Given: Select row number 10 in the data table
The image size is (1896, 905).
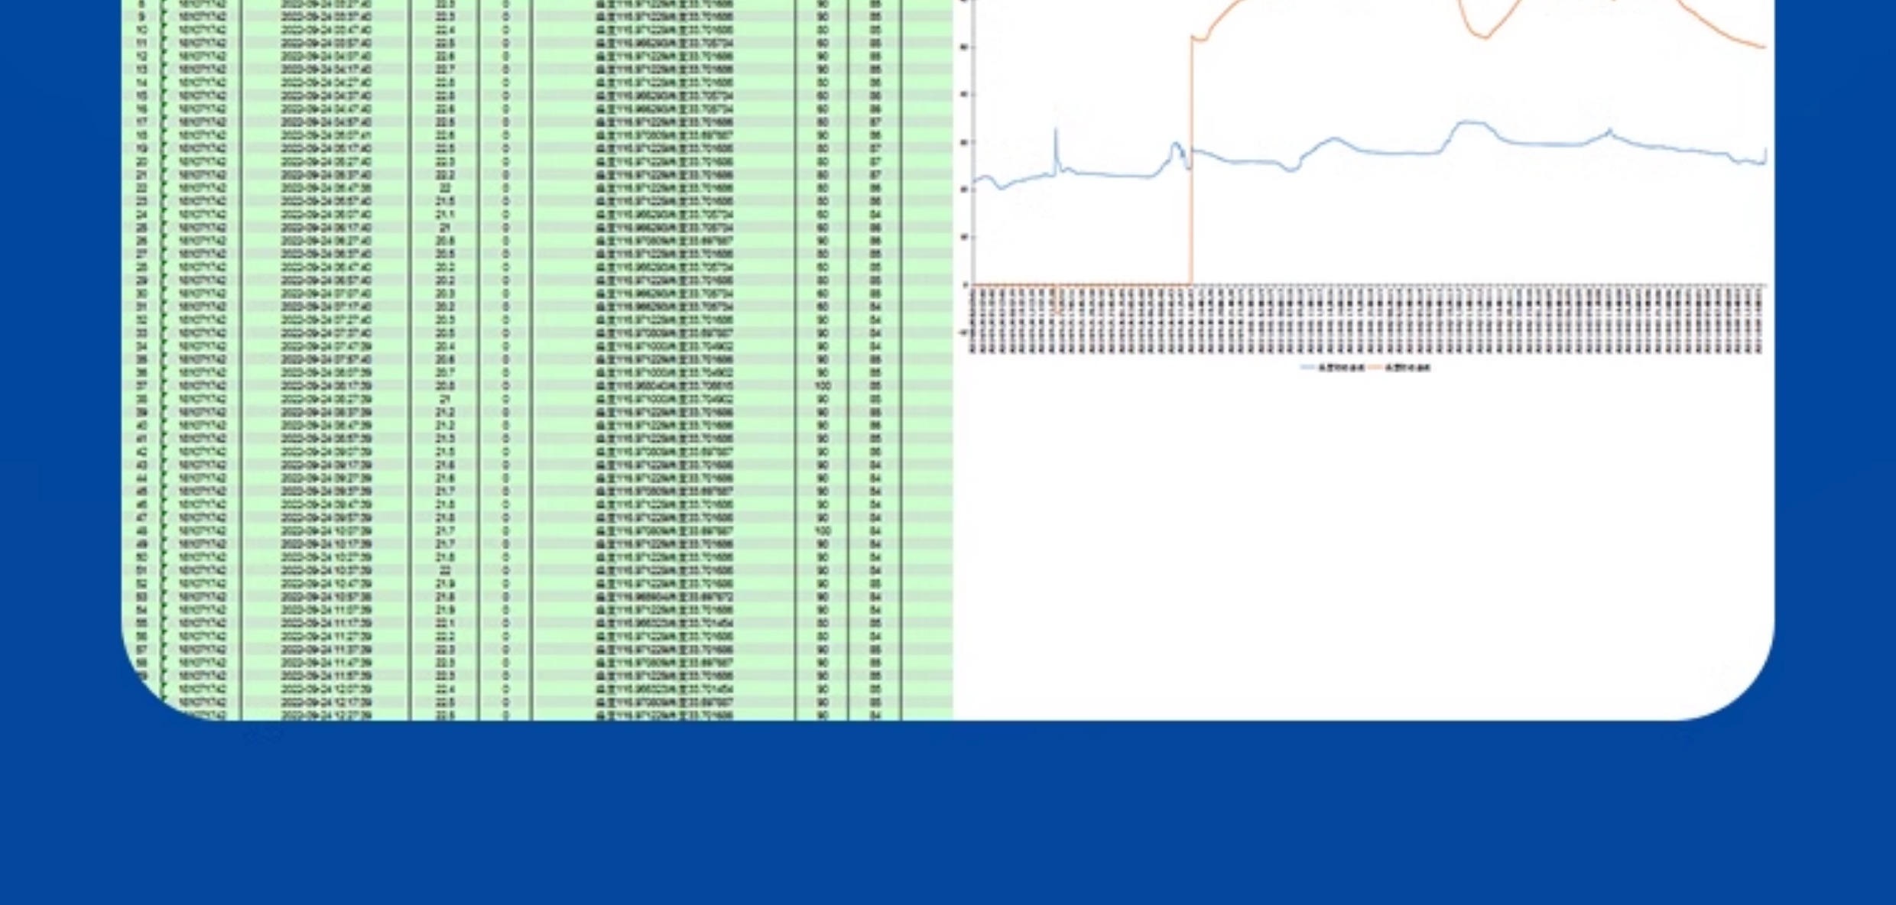Looking at the screenshot, I should point(141,31).
